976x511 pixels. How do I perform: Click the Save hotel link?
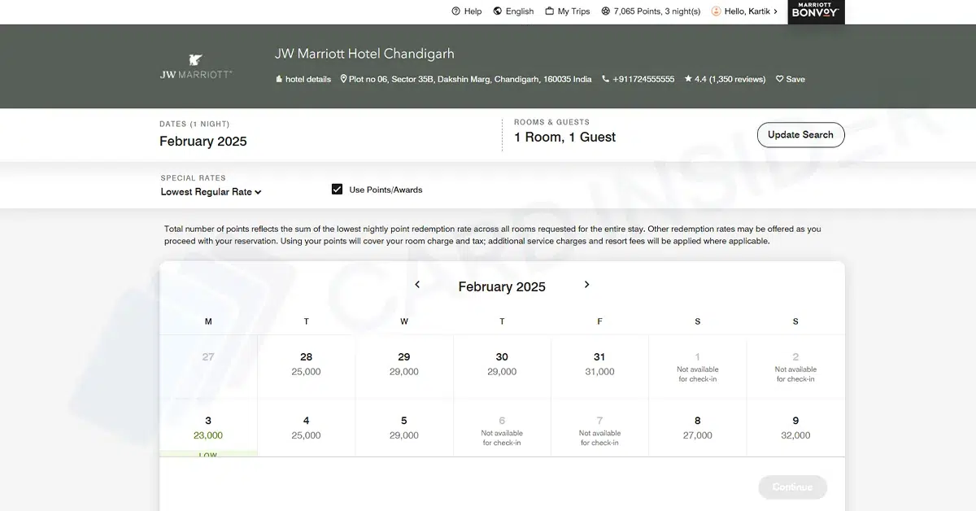point(790,79)
